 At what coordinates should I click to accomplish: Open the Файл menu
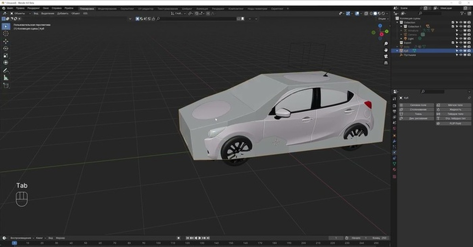10,8
